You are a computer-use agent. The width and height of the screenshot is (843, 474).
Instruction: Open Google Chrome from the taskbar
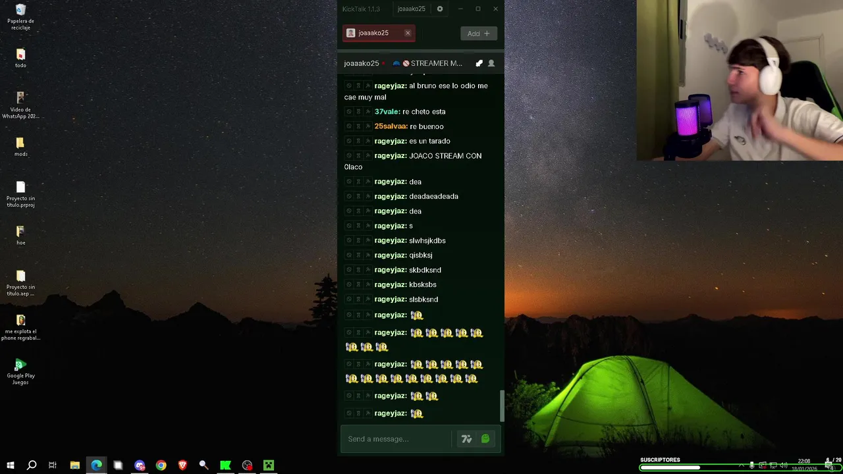click(161, 465)
